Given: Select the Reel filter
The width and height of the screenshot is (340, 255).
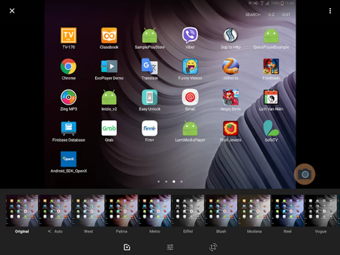Looking at the screenshot, I should (x=288, y=211).
